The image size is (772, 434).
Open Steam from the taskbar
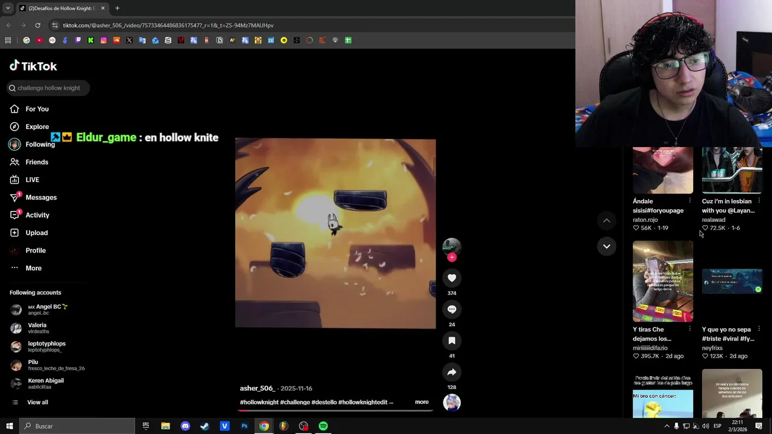click(x=204, y=426)
